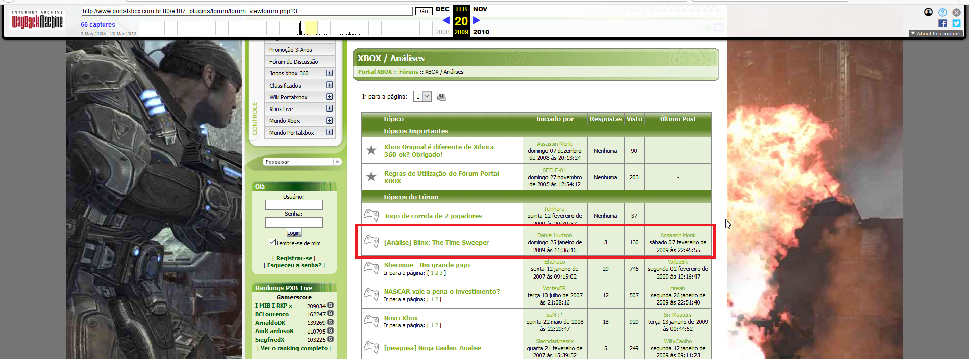Click the Wayback Machine logo
Screen dimensions: 970x359
37,20
